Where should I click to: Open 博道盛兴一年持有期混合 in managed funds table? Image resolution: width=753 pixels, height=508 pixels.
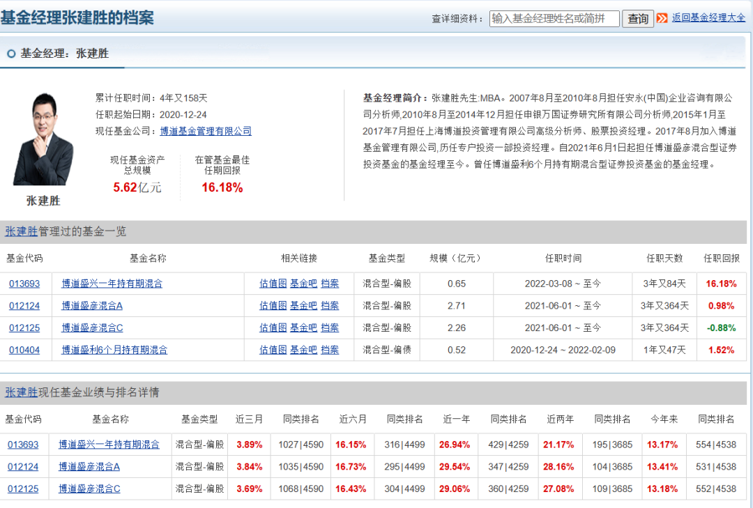pyautogui.click(x=112, y=284)
